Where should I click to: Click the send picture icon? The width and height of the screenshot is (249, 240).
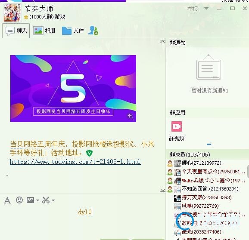tap(30, 200)
